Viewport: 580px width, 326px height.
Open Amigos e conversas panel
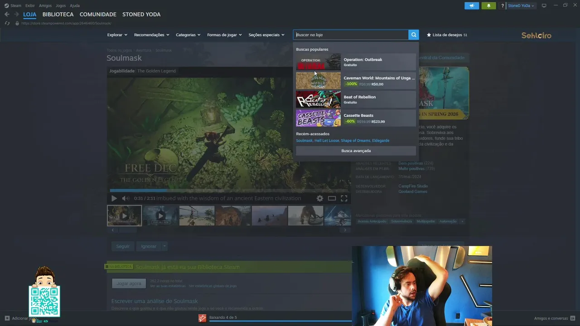551,318
